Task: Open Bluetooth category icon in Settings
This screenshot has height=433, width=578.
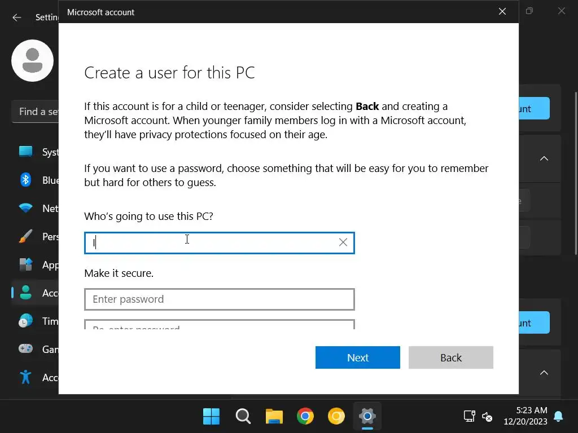Action: [x=25, y=180]
